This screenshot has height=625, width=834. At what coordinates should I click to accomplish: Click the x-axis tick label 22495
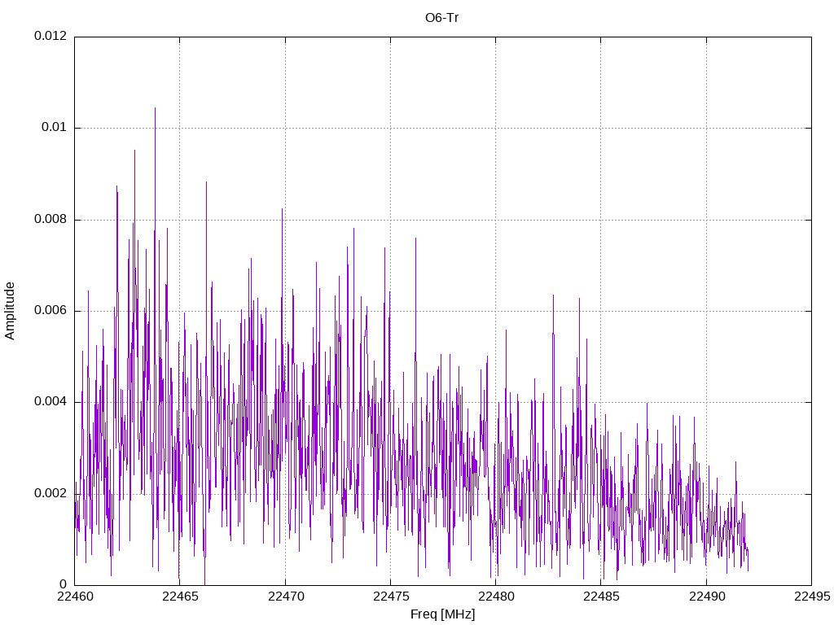tap(812, 597)
